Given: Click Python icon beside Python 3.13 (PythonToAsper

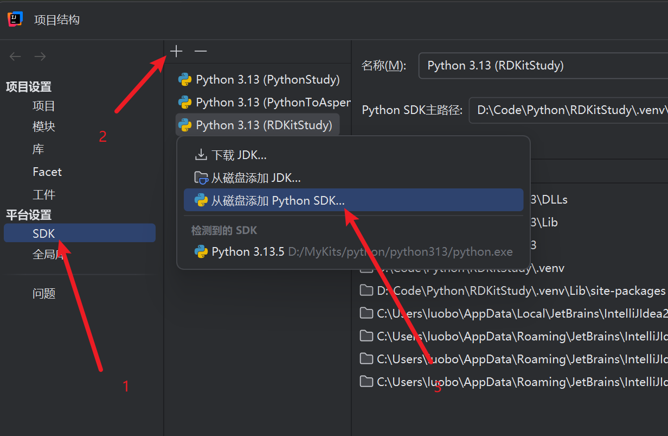Looking at the screenshot, I should pos(185,102).
